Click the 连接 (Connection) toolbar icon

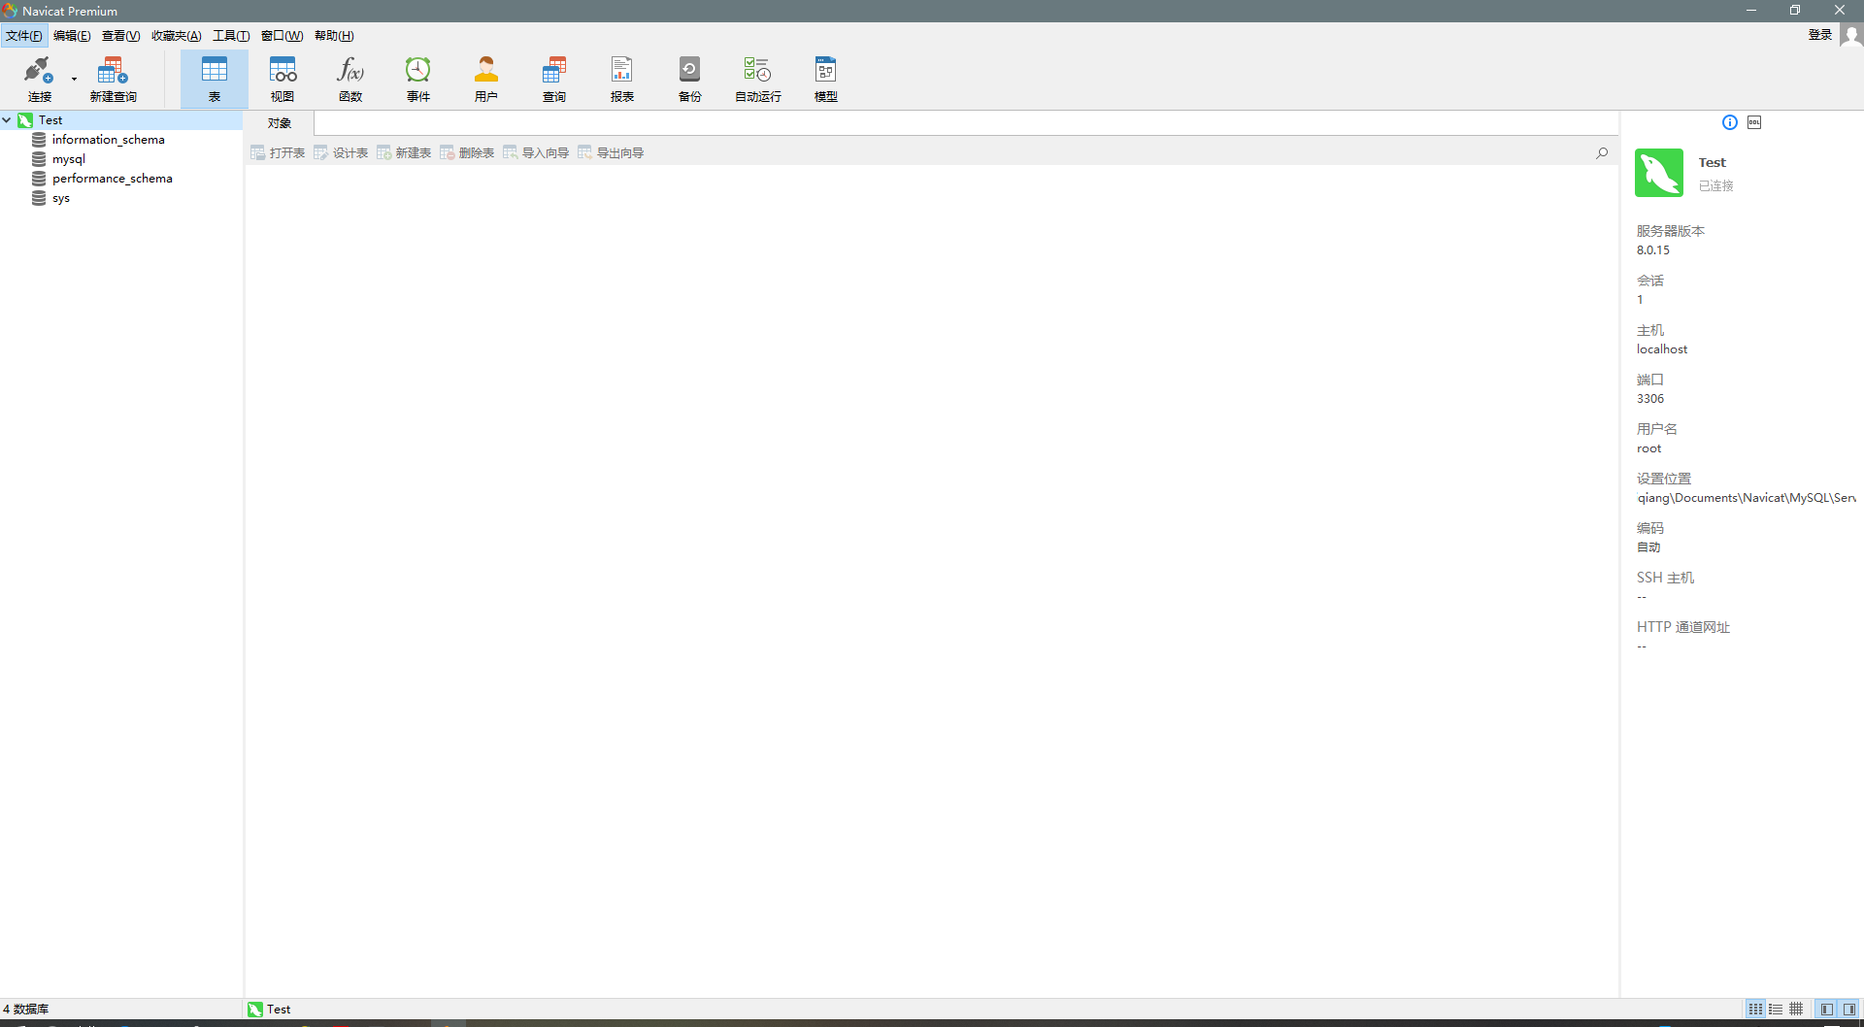tap(39, 79)
